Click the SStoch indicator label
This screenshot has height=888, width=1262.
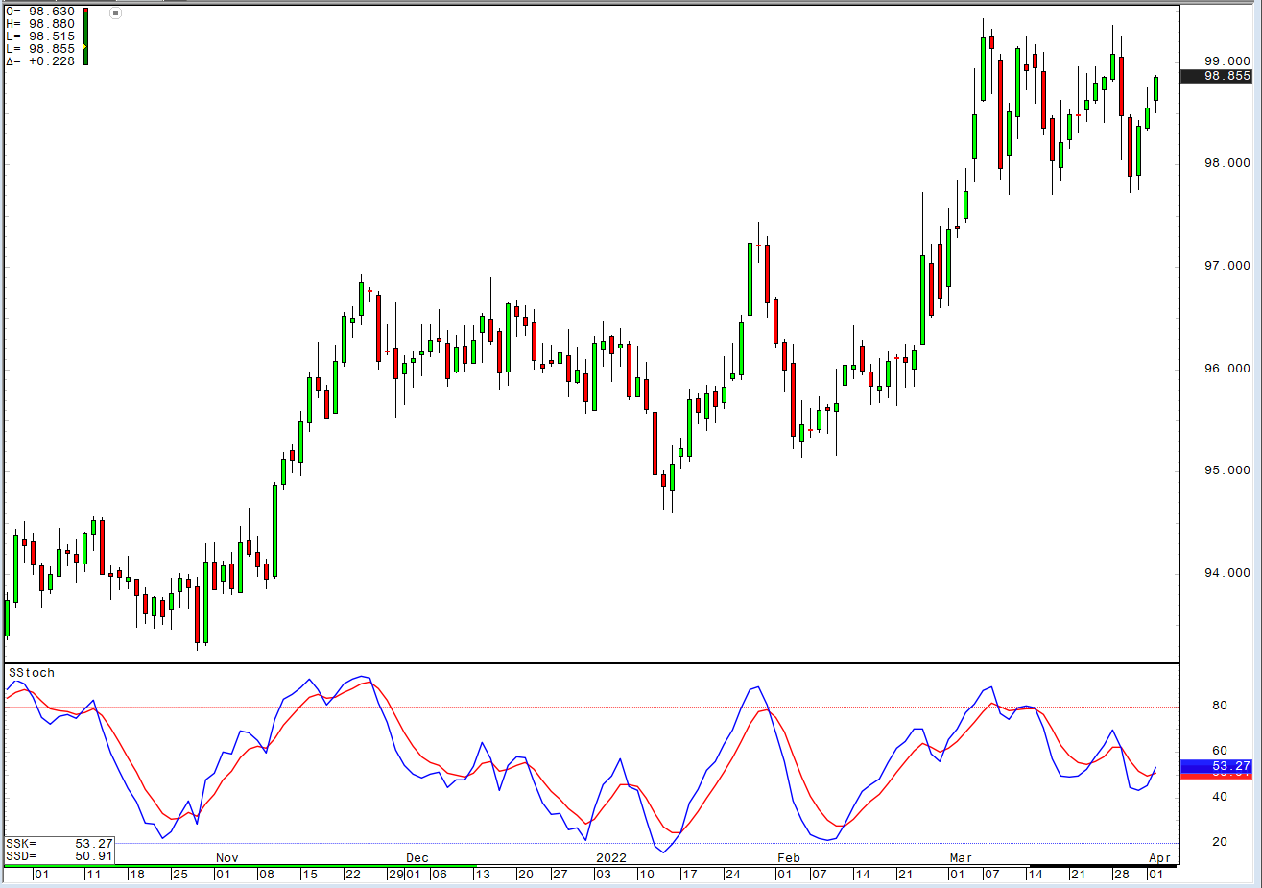click(x=32, y=673)
